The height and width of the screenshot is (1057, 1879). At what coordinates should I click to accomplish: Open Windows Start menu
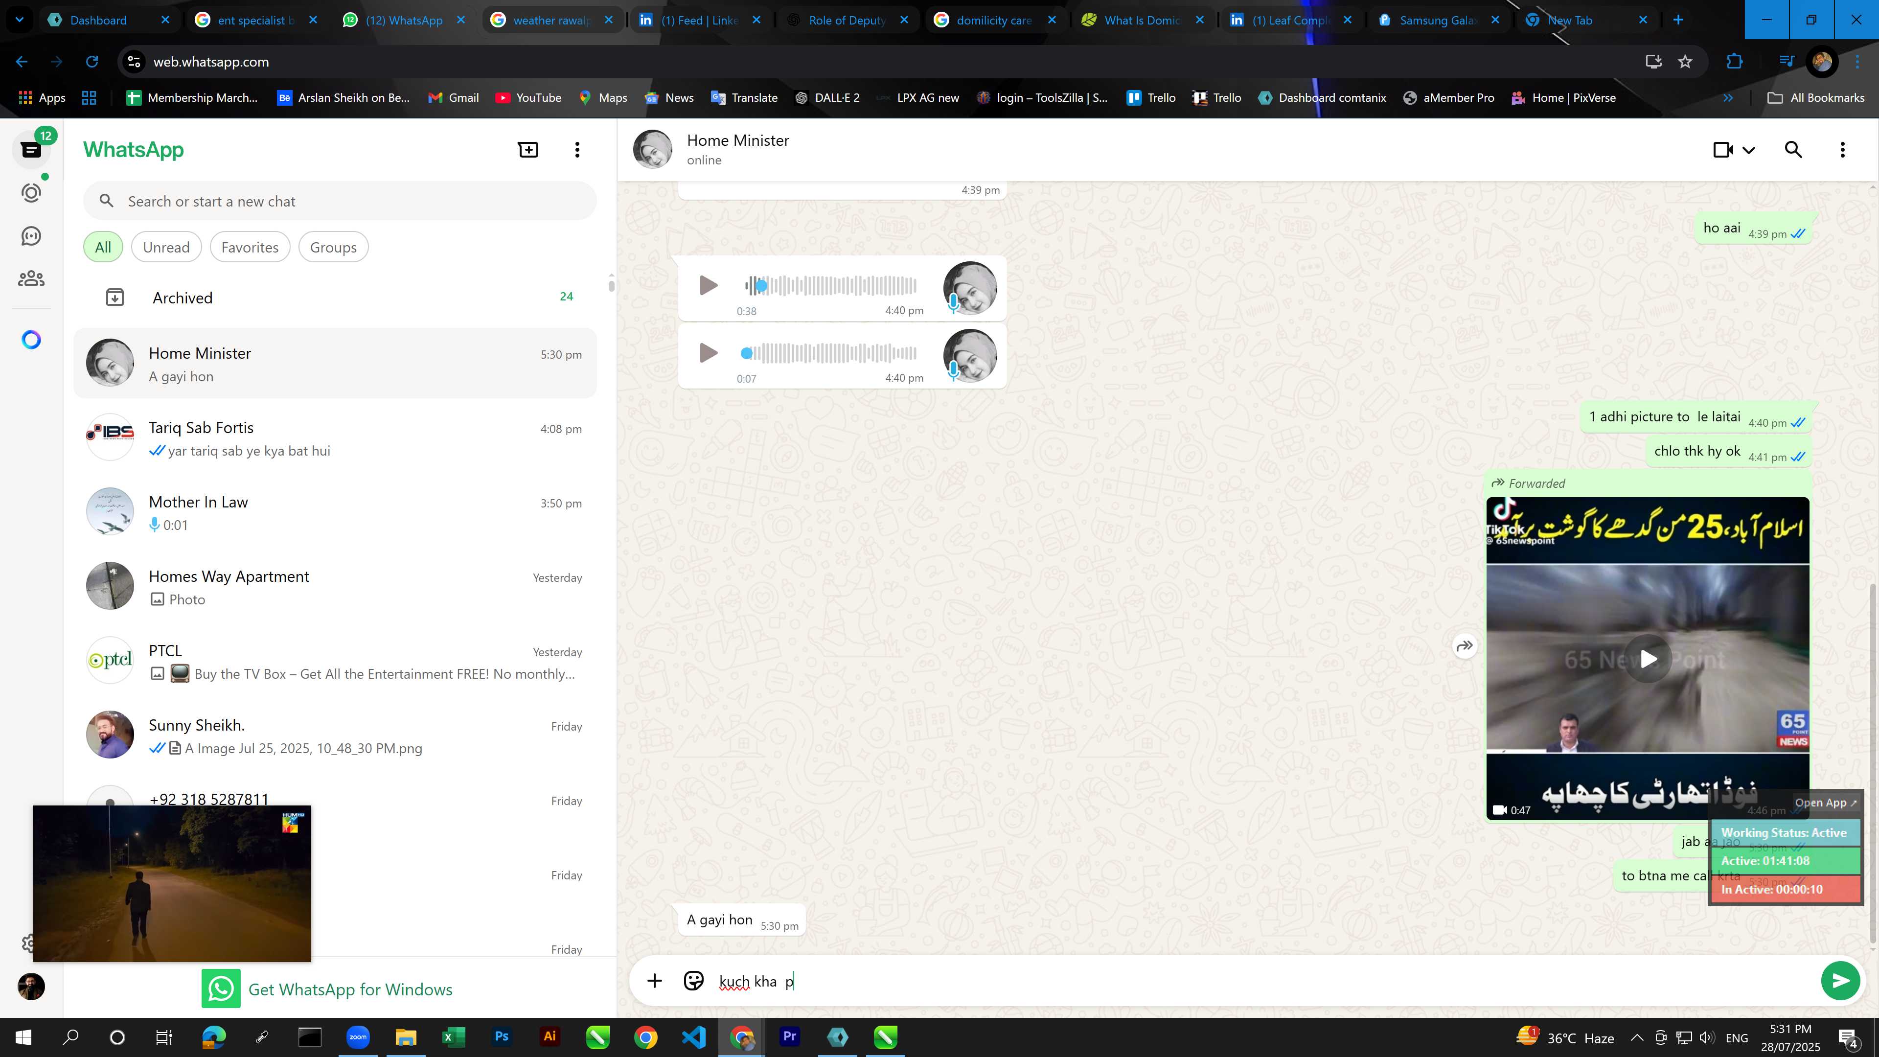coord(23,1037)
